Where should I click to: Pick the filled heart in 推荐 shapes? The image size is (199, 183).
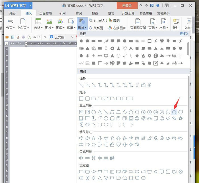(162, 41)
